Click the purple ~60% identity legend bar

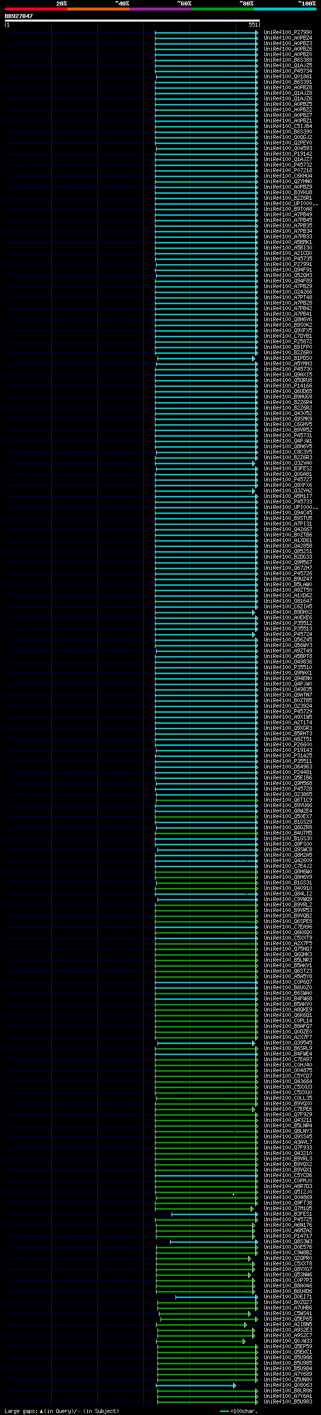click(x=161, y=9)
